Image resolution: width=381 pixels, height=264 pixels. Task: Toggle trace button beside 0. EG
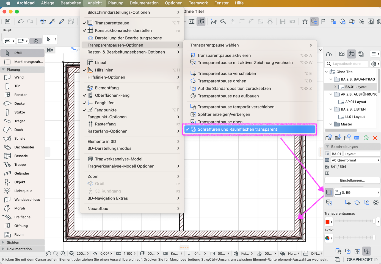coord(329,192)
